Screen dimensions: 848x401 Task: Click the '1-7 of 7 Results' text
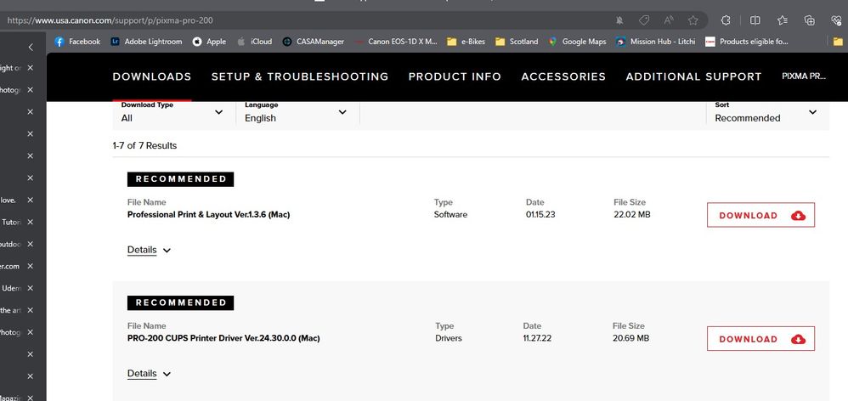[x=144, y=145]
